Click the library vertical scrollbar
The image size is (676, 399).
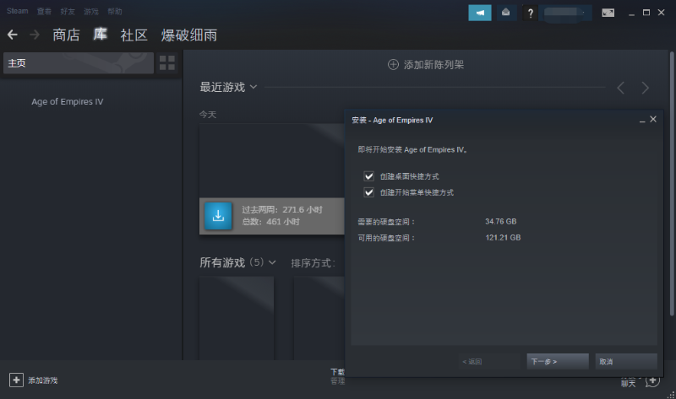(672, 183)
